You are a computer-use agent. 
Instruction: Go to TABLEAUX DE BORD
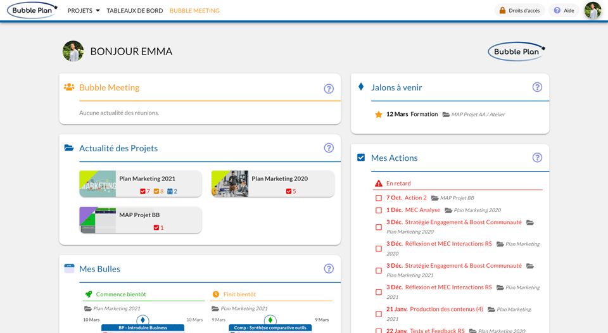[x=134, y=11]
